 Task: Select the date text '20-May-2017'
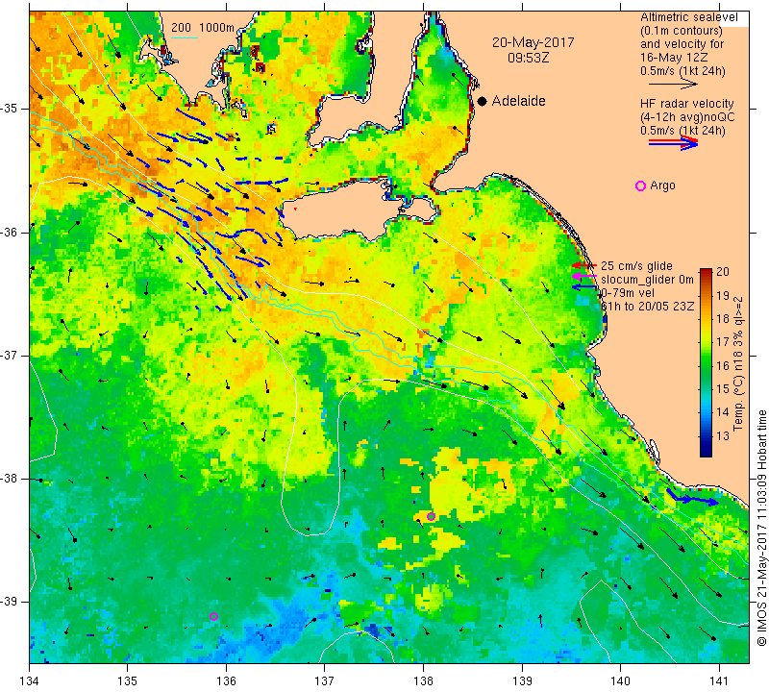(x=533, y=42)
